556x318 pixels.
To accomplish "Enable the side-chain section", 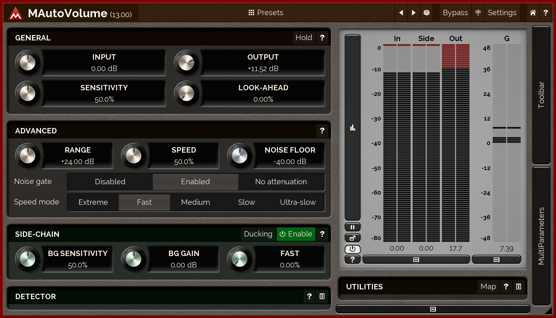I will coord(296,234).
